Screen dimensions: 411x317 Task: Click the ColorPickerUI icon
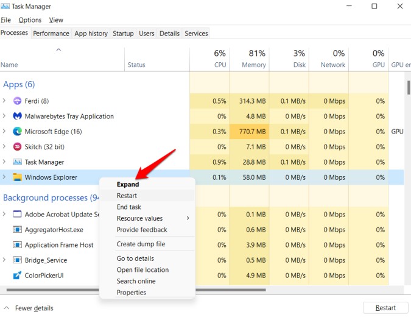(17, 276)
